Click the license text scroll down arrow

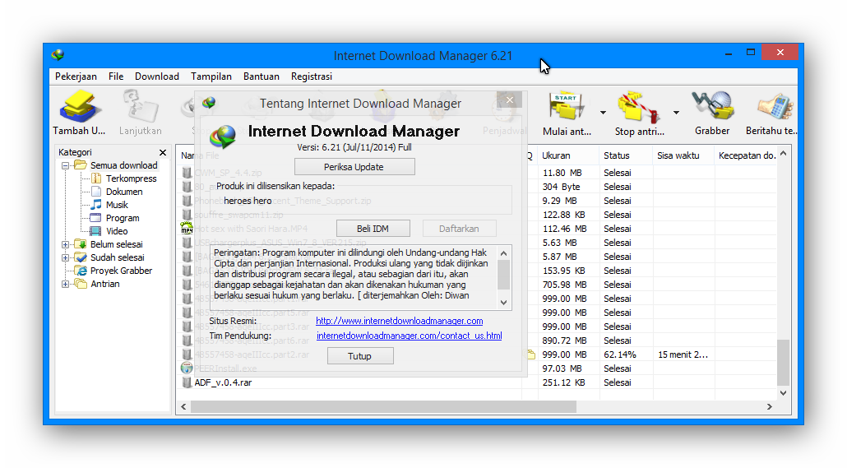pos(503,303)
